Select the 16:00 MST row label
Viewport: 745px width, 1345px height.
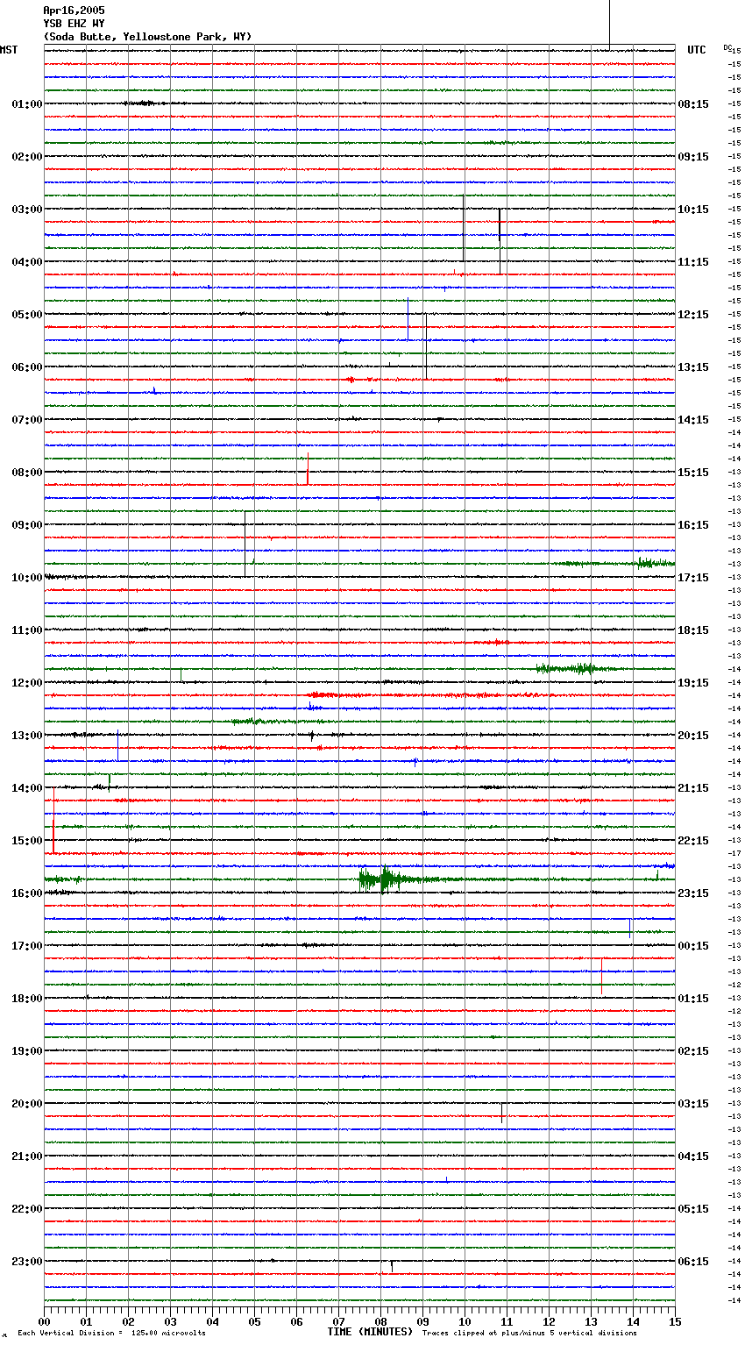(27, 893)
